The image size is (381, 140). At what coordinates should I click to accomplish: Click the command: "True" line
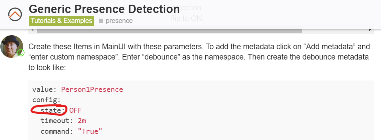[71, 131]
